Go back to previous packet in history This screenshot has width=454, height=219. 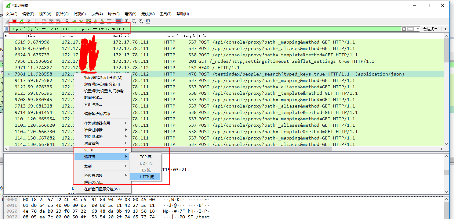(x=74, y=21)
